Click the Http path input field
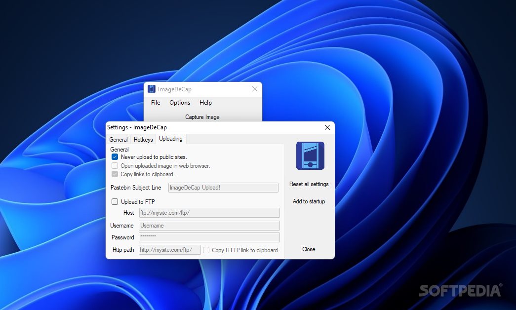Viewport: 516px width, 310px height. tap(170, 250)
